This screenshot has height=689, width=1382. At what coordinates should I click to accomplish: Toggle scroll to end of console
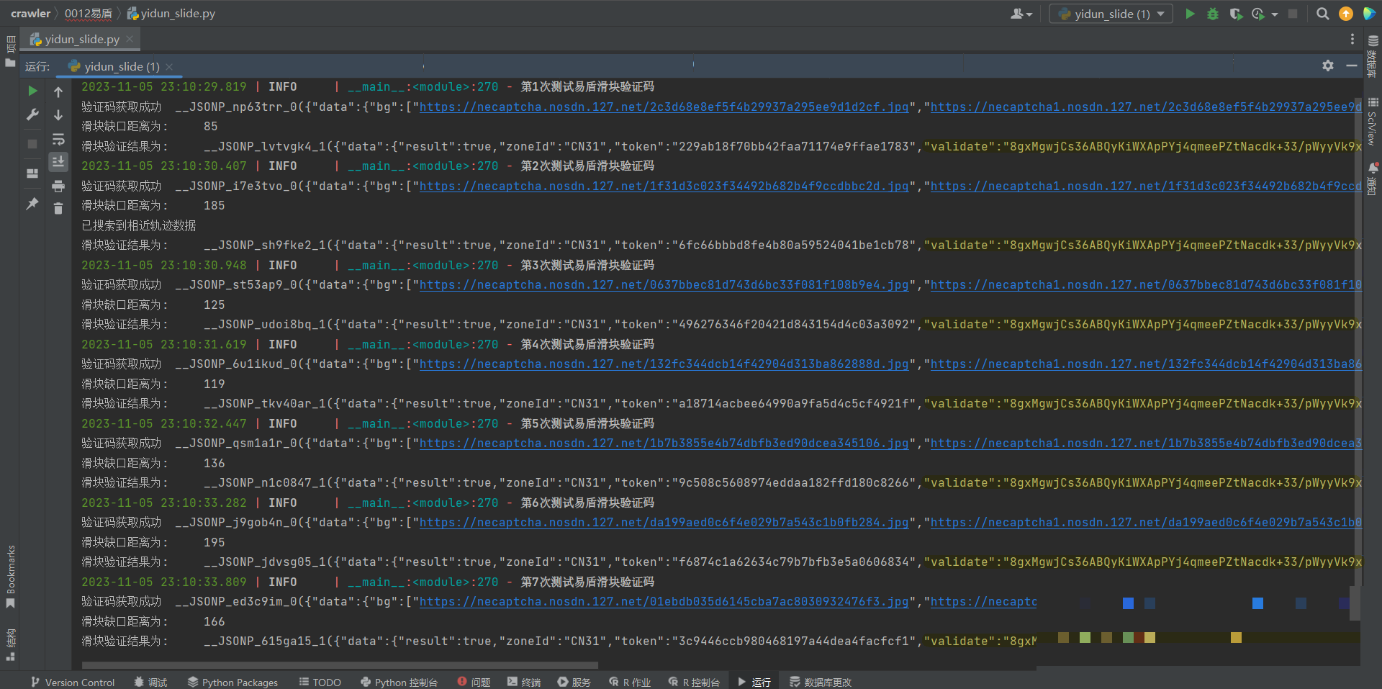tap(58, 161)
